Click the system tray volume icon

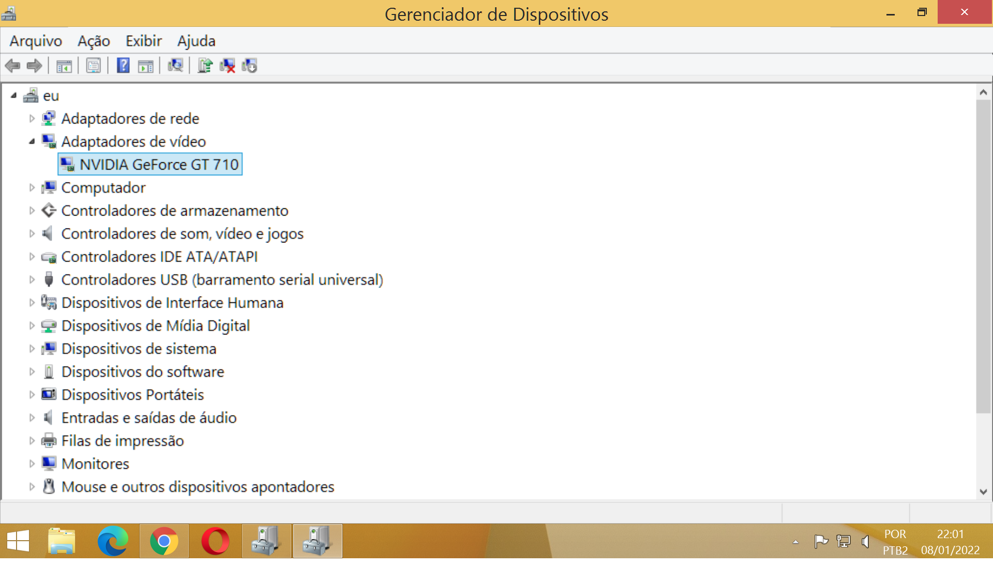[865, 542]
